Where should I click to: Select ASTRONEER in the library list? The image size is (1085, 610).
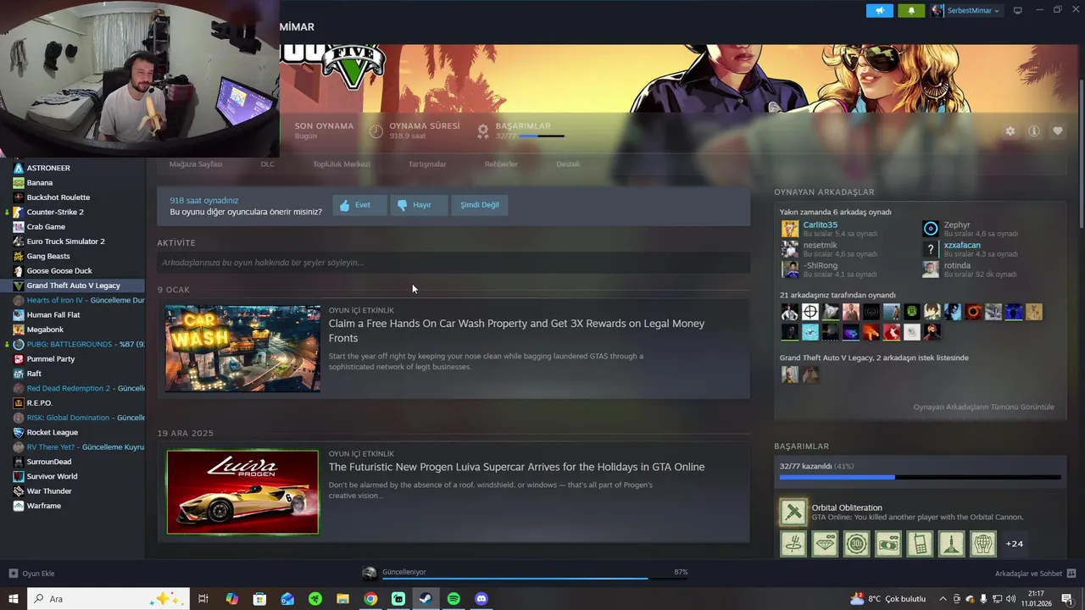point(48,169)
